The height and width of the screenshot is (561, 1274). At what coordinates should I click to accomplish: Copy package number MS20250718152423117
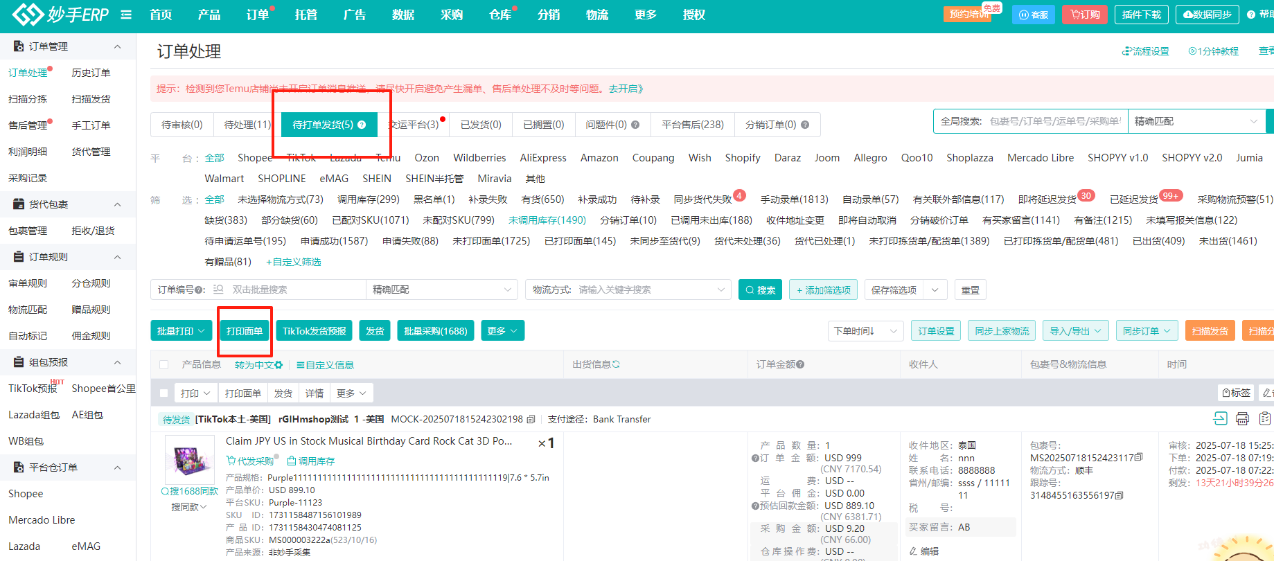1139,457
